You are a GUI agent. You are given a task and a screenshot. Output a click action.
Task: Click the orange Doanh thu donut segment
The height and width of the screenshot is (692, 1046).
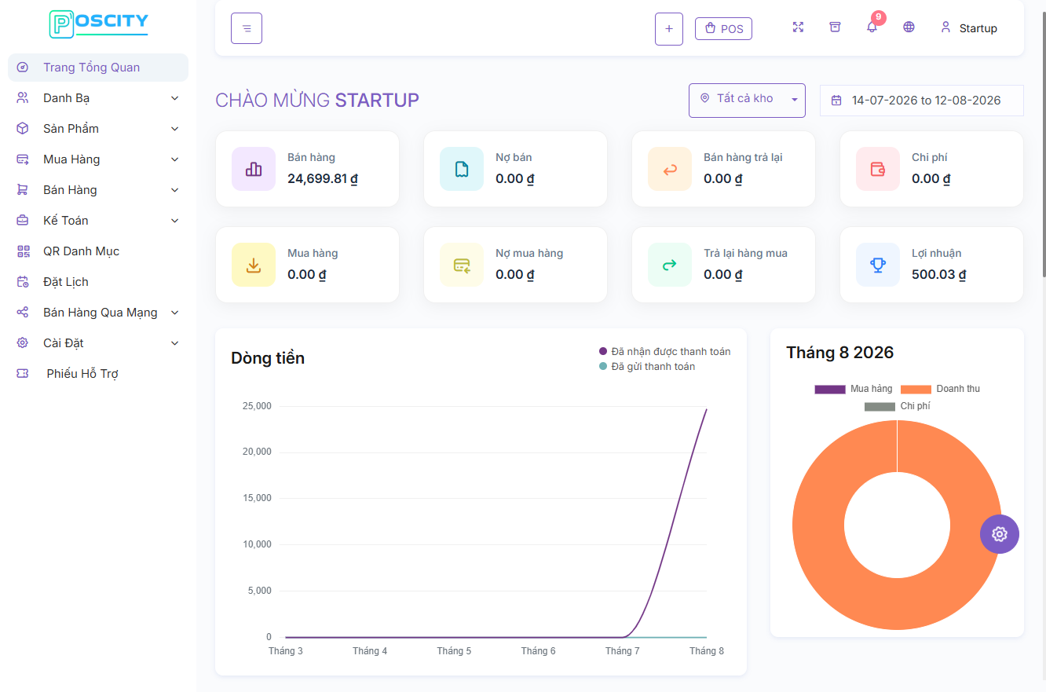[x=817, y=525]
